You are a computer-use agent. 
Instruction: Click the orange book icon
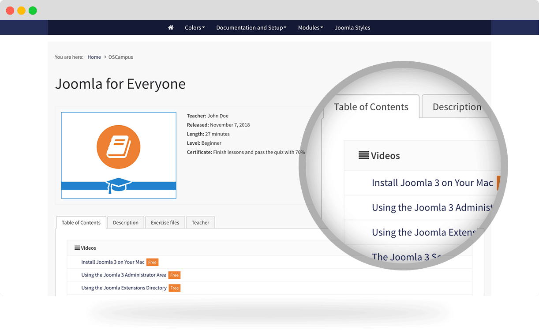pyautogui.click(x=119, y=147)
